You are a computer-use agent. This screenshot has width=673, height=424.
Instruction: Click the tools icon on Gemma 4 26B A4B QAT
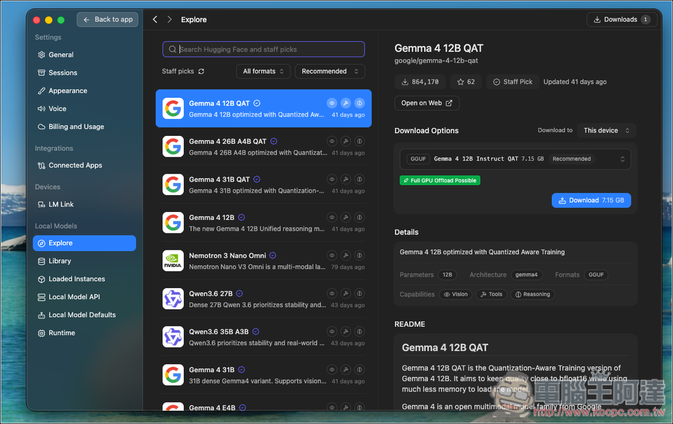click(x=345, y=141)
